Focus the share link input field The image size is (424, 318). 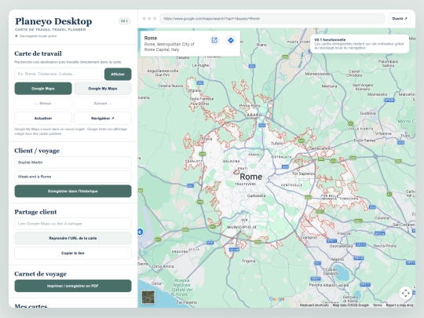click(x=73, y=224)
